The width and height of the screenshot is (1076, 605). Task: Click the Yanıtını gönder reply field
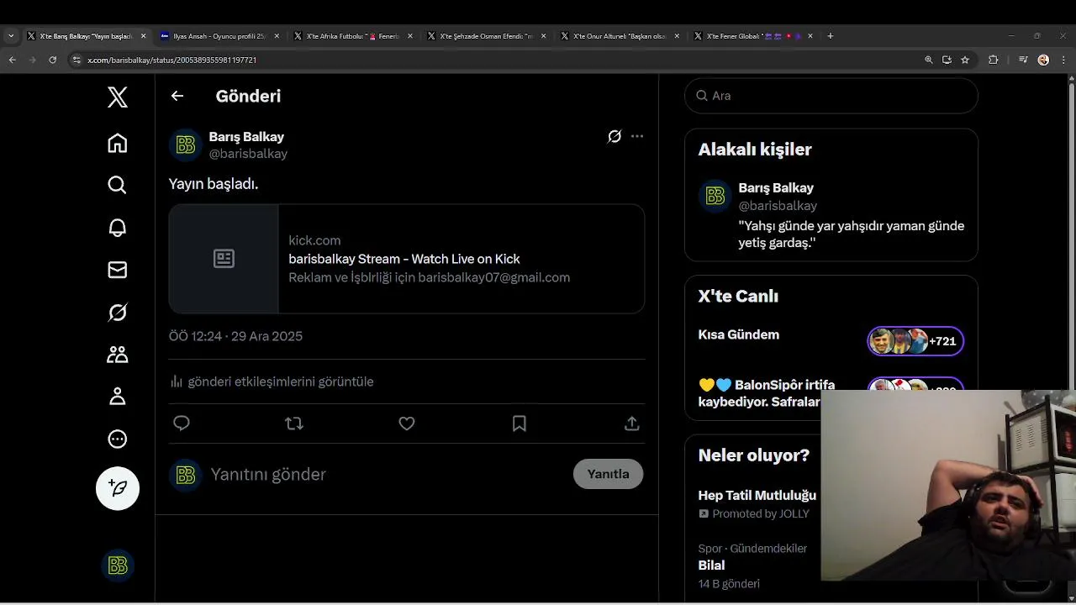(387, 475)
